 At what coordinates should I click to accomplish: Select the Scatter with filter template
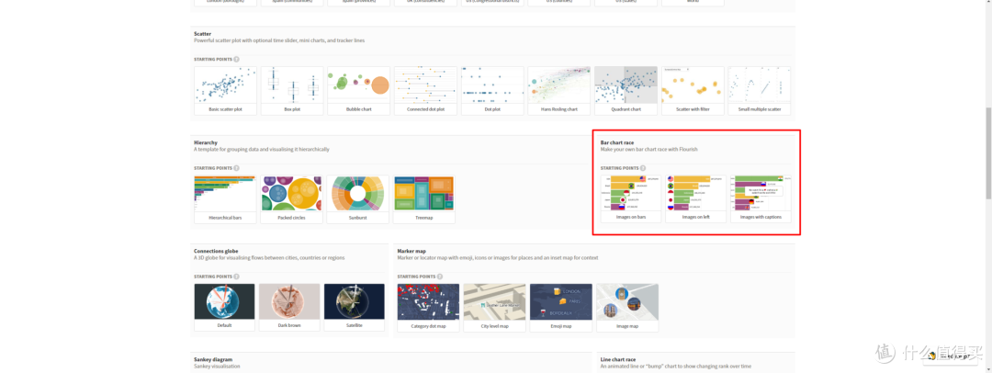coord(693,91)
